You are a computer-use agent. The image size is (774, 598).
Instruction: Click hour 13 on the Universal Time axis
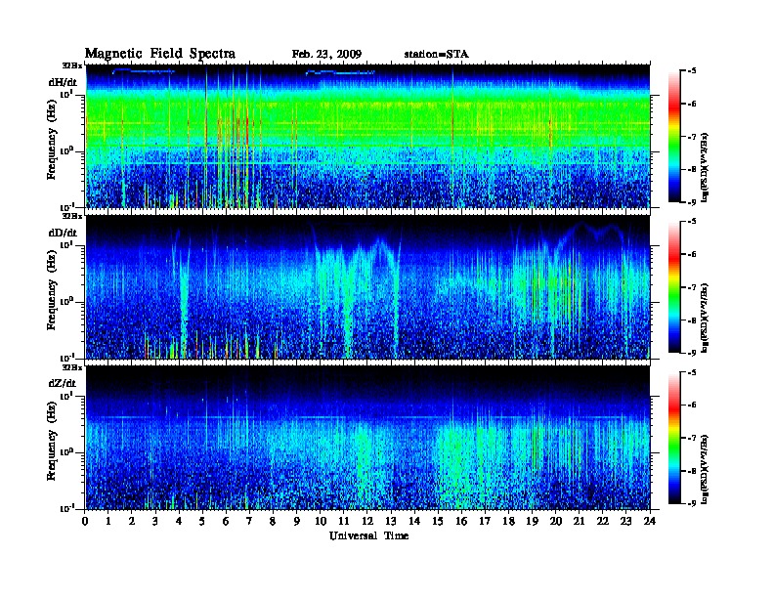(391, 521)
